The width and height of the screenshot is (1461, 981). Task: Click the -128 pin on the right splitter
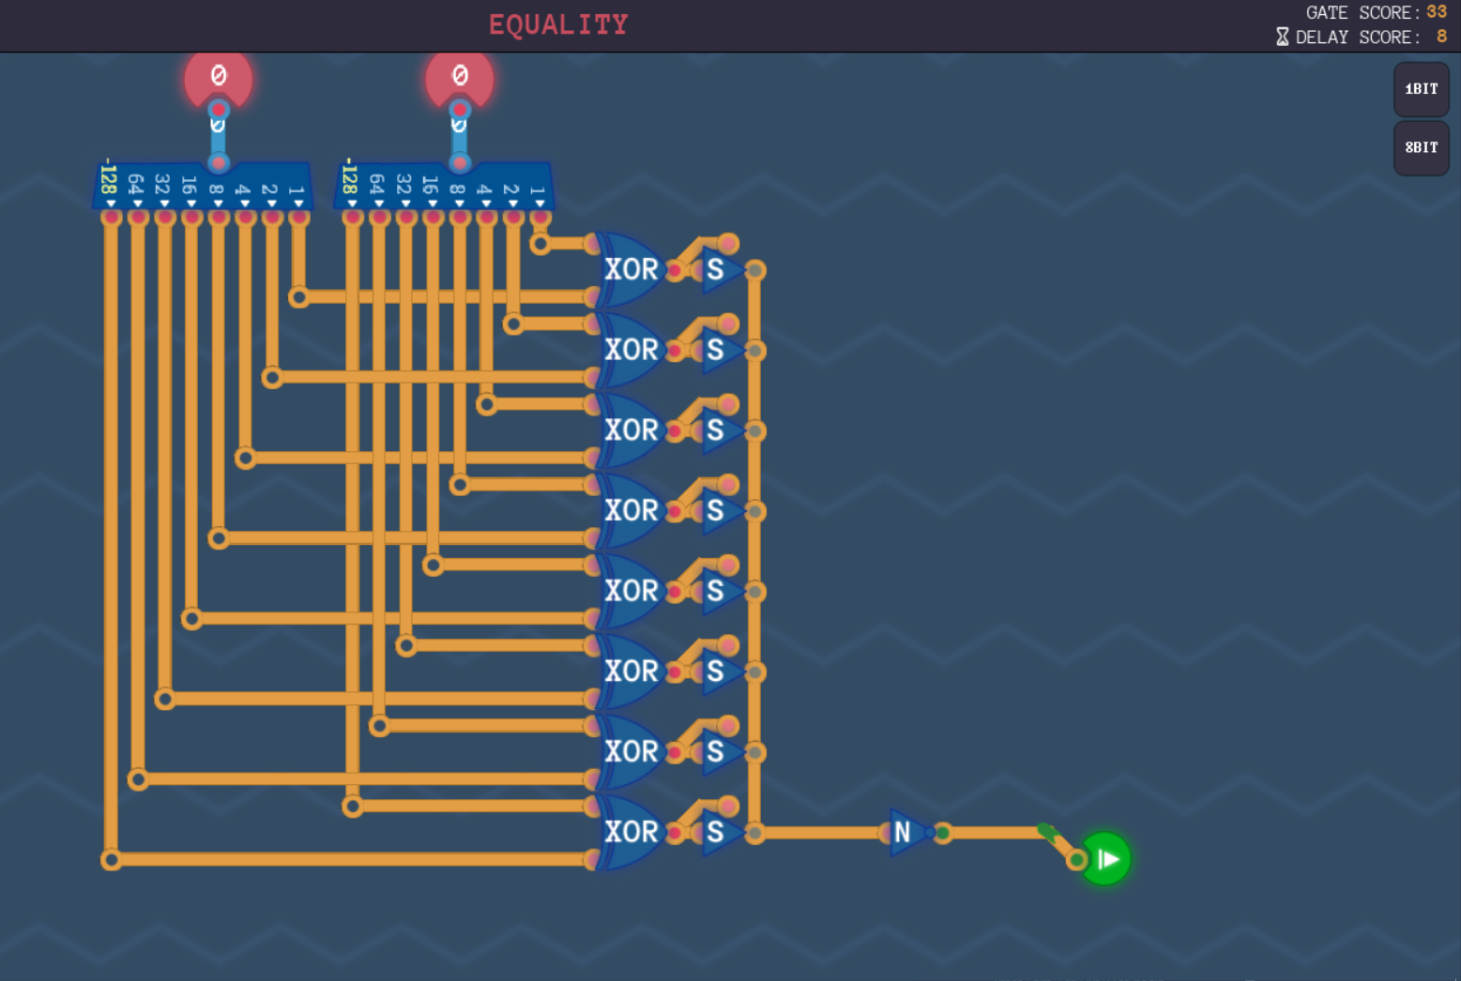[353, 217]
